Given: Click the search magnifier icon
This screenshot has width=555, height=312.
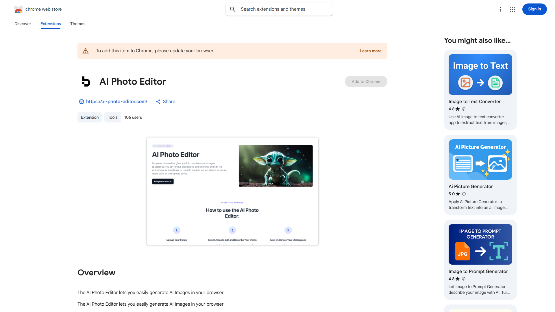Looking at the screenshot, I should [x=233, y=9].
